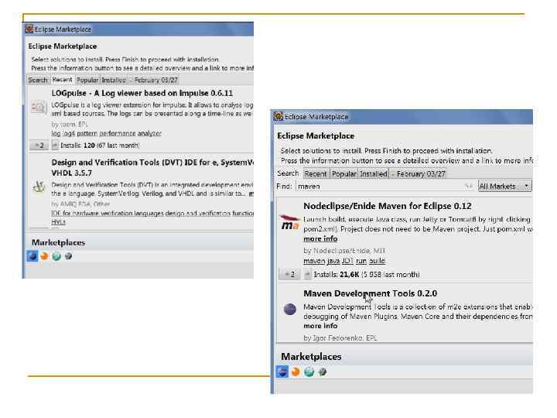Click the LOGpulse plugin logo icon
The width and height of the screenshot is (557, 418).
click(x=39, y=107)
